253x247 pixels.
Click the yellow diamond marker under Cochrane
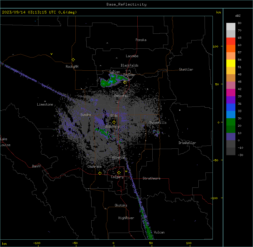click(100, 173)
